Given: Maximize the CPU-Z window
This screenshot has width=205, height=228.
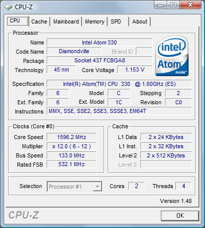Looking at the screenshot, I should pyautogui.click(x=173, y=5).
